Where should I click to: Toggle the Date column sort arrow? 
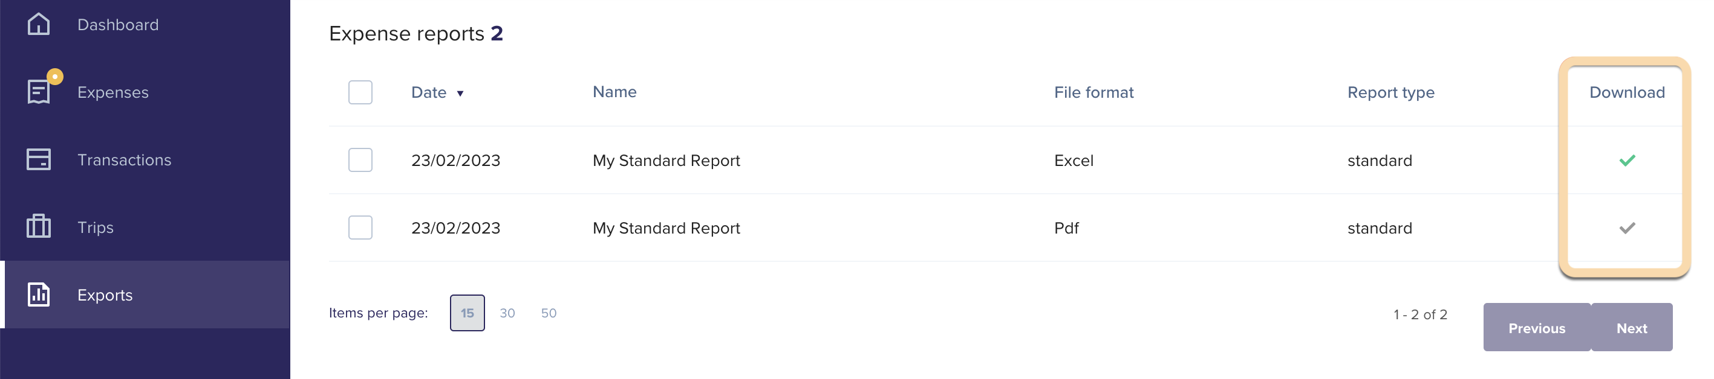460,94
